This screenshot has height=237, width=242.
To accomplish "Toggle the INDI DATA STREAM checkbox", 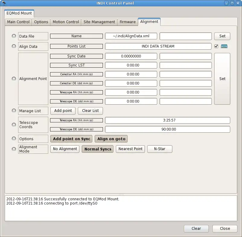I will pyautogui.click(x=216, y=46).
